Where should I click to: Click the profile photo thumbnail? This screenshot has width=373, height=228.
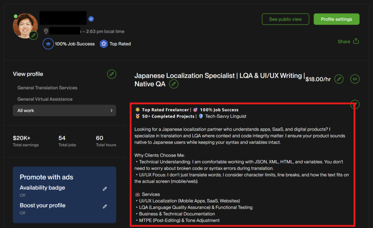25,25
